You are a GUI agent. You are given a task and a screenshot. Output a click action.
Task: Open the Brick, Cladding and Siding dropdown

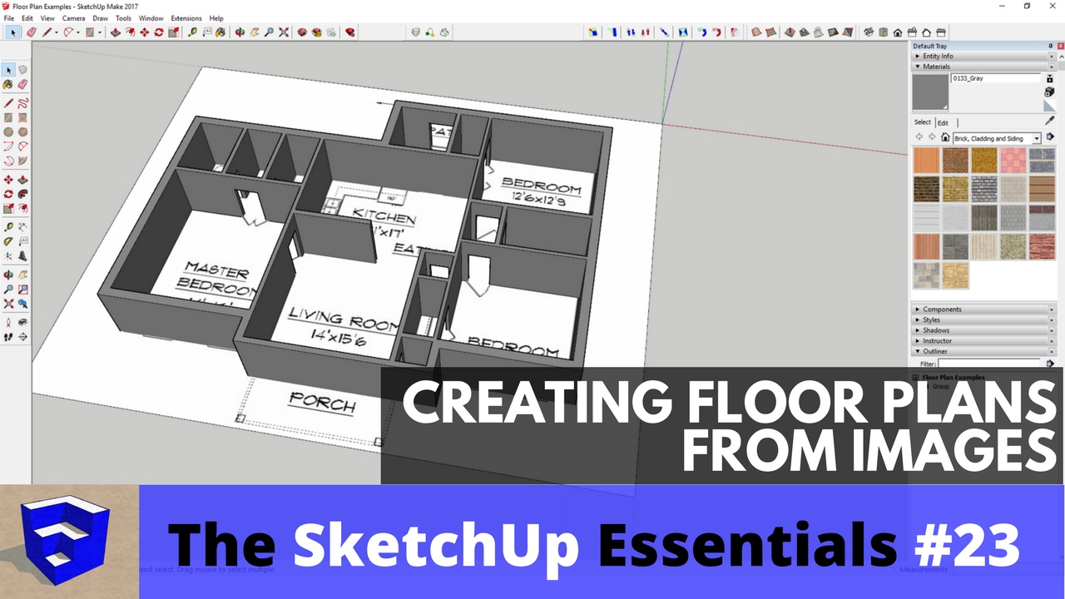[x=997, y=138]
